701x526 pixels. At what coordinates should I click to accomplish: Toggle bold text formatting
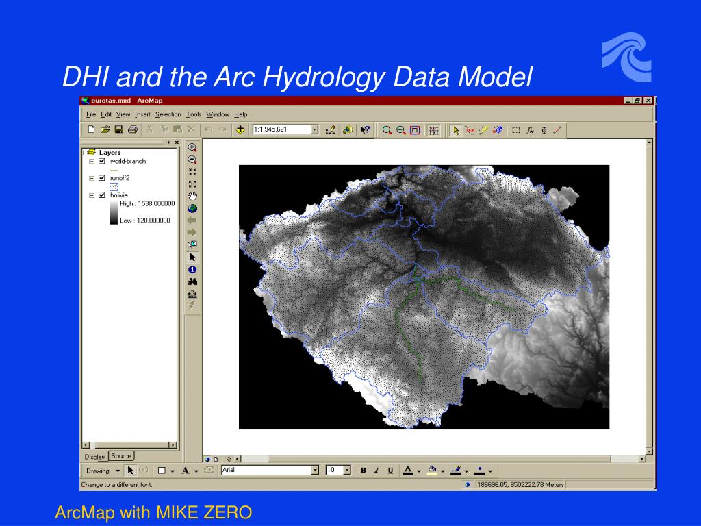(x=363, y=471)
